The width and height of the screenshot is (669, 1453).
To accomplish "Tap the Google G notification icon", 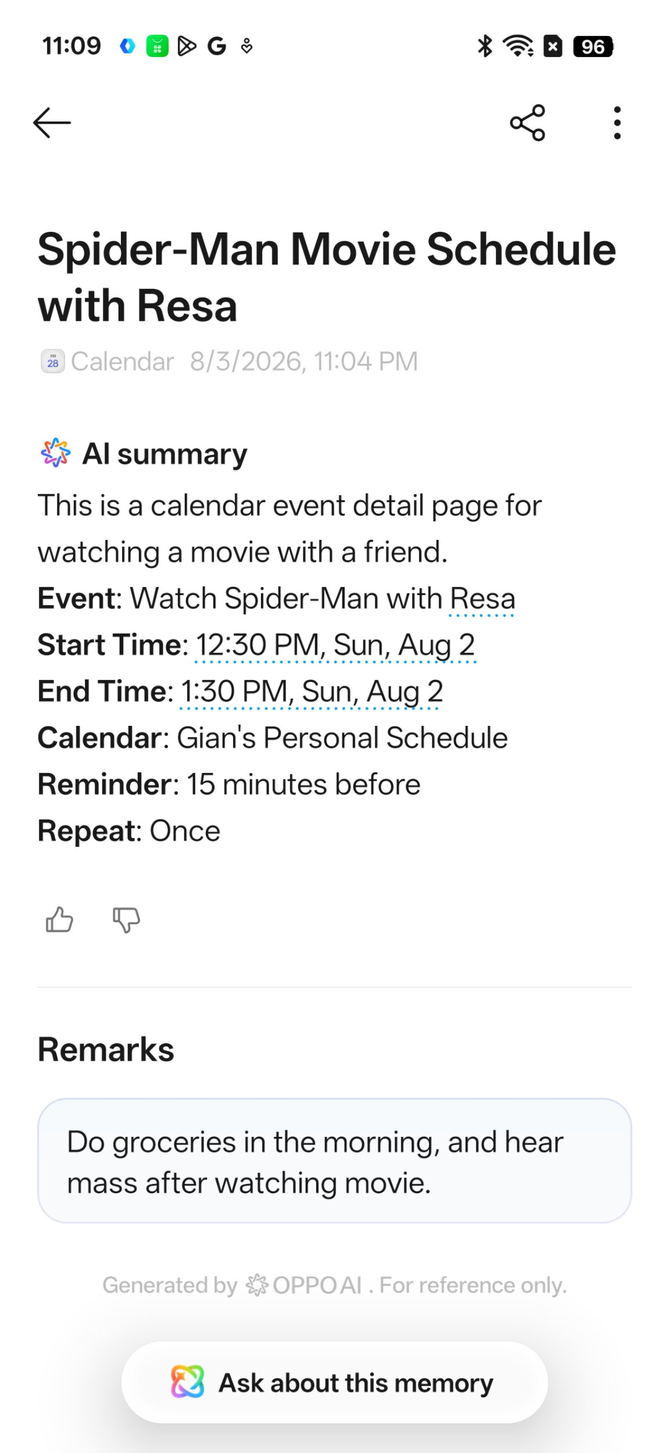I will point(216,46).
